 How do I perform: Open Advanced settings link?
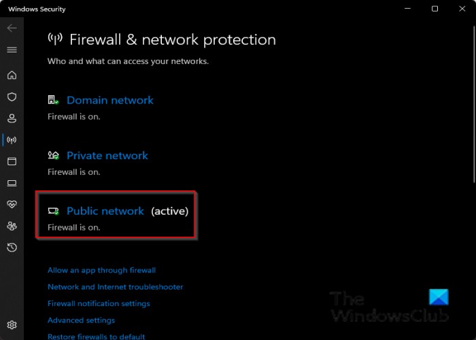click(81, 320)
